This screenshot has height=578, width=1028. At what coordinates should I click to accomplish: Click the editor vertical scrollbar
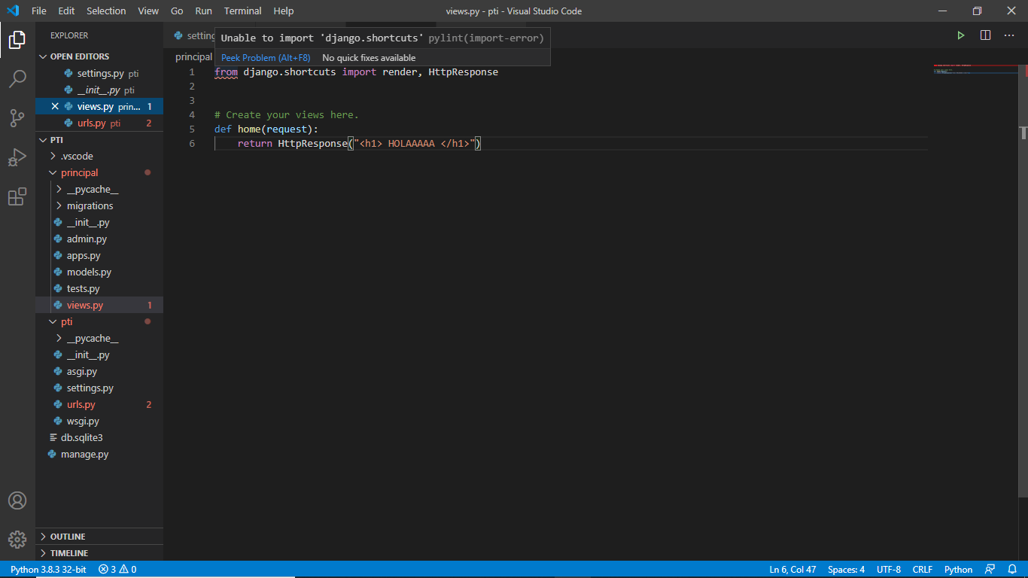click(x=1023, y=281)
